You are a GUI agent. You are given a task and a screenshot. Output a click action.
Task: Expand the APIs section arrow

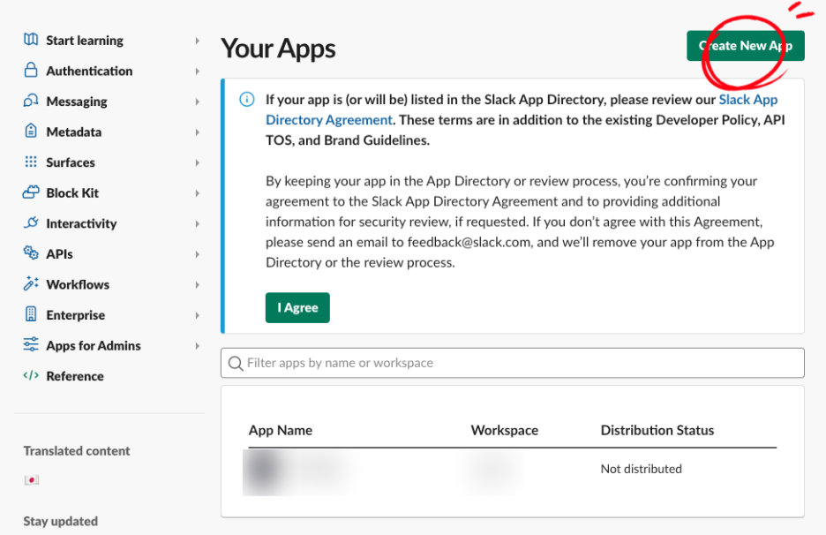click(x=197, y=254)
